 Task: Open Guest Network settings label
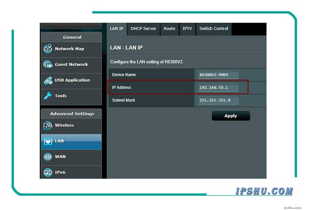(x=72, y=64)
